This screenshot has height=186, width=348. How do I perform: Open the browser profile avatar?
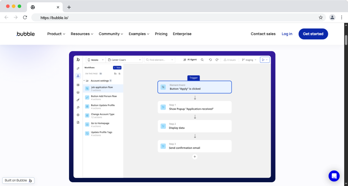pyautogui.click(x=332, y=17)
